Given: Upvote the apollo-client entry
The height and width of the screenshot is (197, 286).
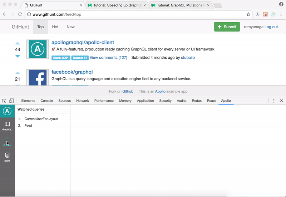Looking at the screenshot, I should coord(18,43).
